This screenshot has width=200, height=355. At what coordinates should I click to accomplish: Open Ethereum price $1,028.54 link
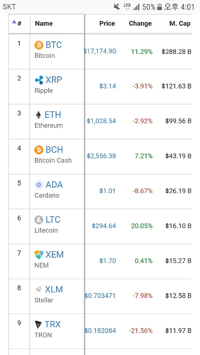(x=101, y=121)
